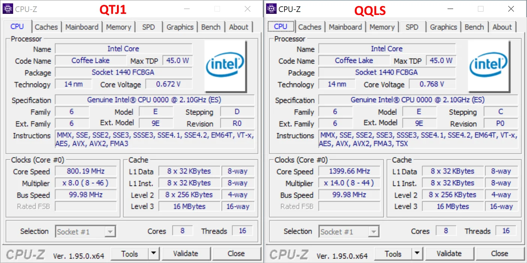Click the Package Socket 1440 FCBGA value in QTJ1
527x263 pixels.
coord(124,72)
